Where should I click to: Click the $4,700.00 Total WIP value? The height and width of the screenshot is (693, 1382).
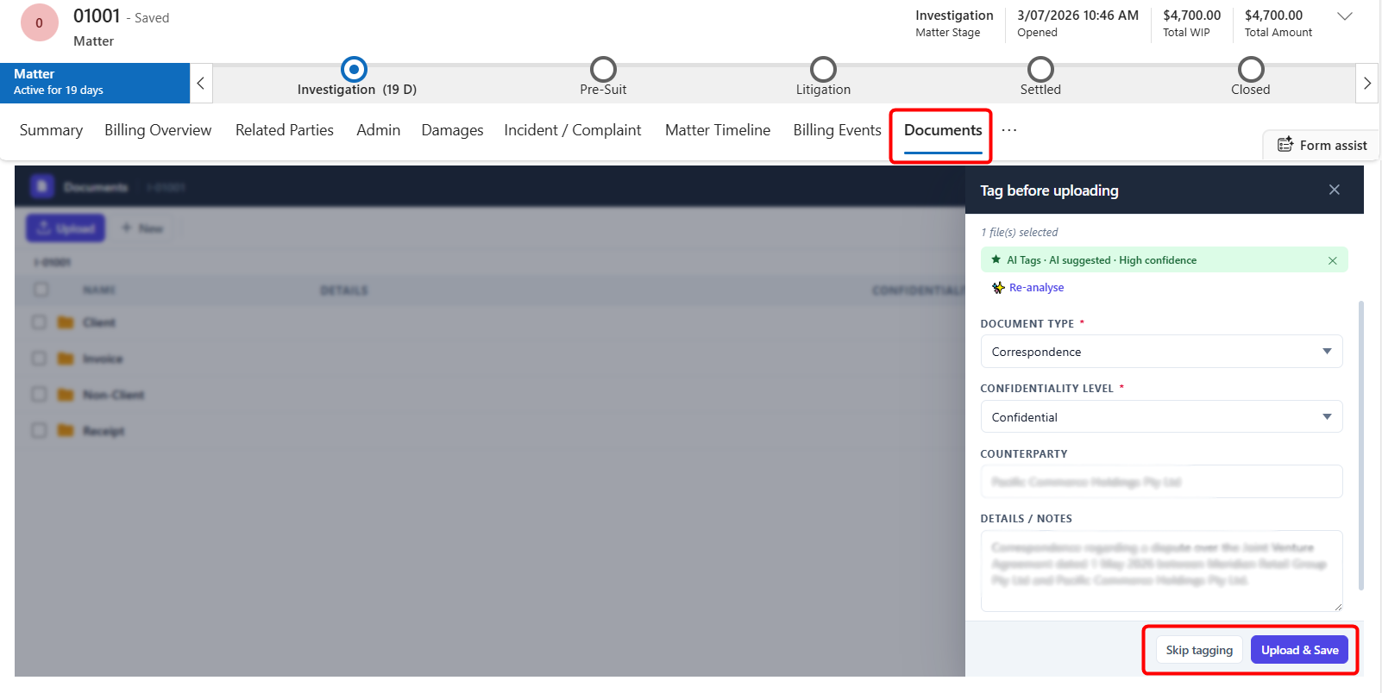[x=1191, y=16]
